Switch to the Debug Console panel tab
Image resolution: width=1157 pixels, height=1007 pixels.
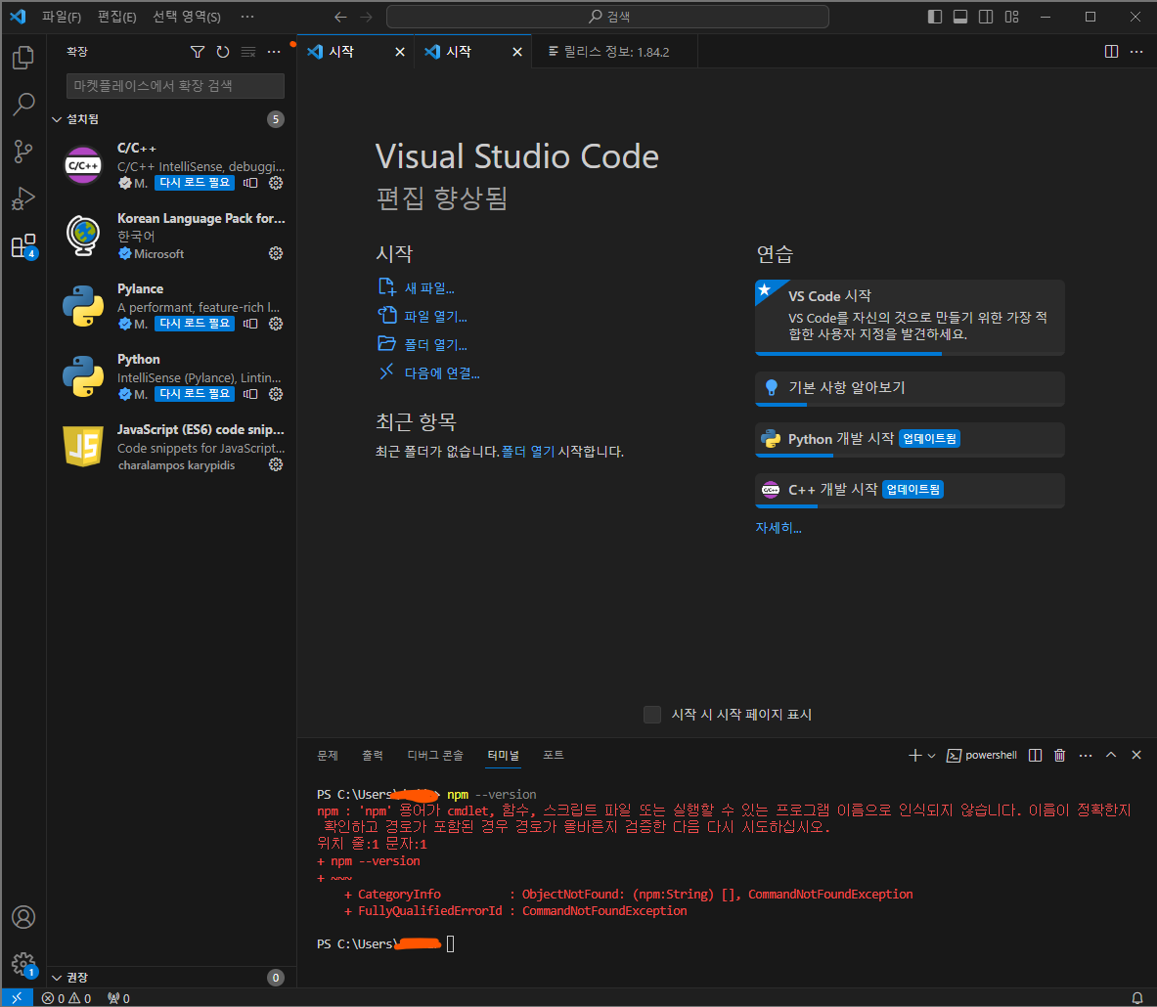(x=435, y=756)
